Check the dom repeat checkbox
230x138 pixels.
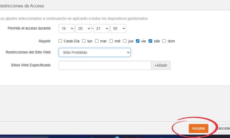pos(164,41)
